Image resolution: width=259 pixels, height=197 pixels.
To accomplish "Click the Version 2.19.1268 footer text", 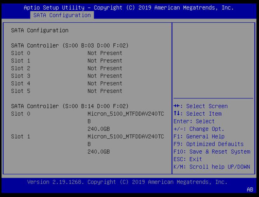I will click(x=127, y=182).
